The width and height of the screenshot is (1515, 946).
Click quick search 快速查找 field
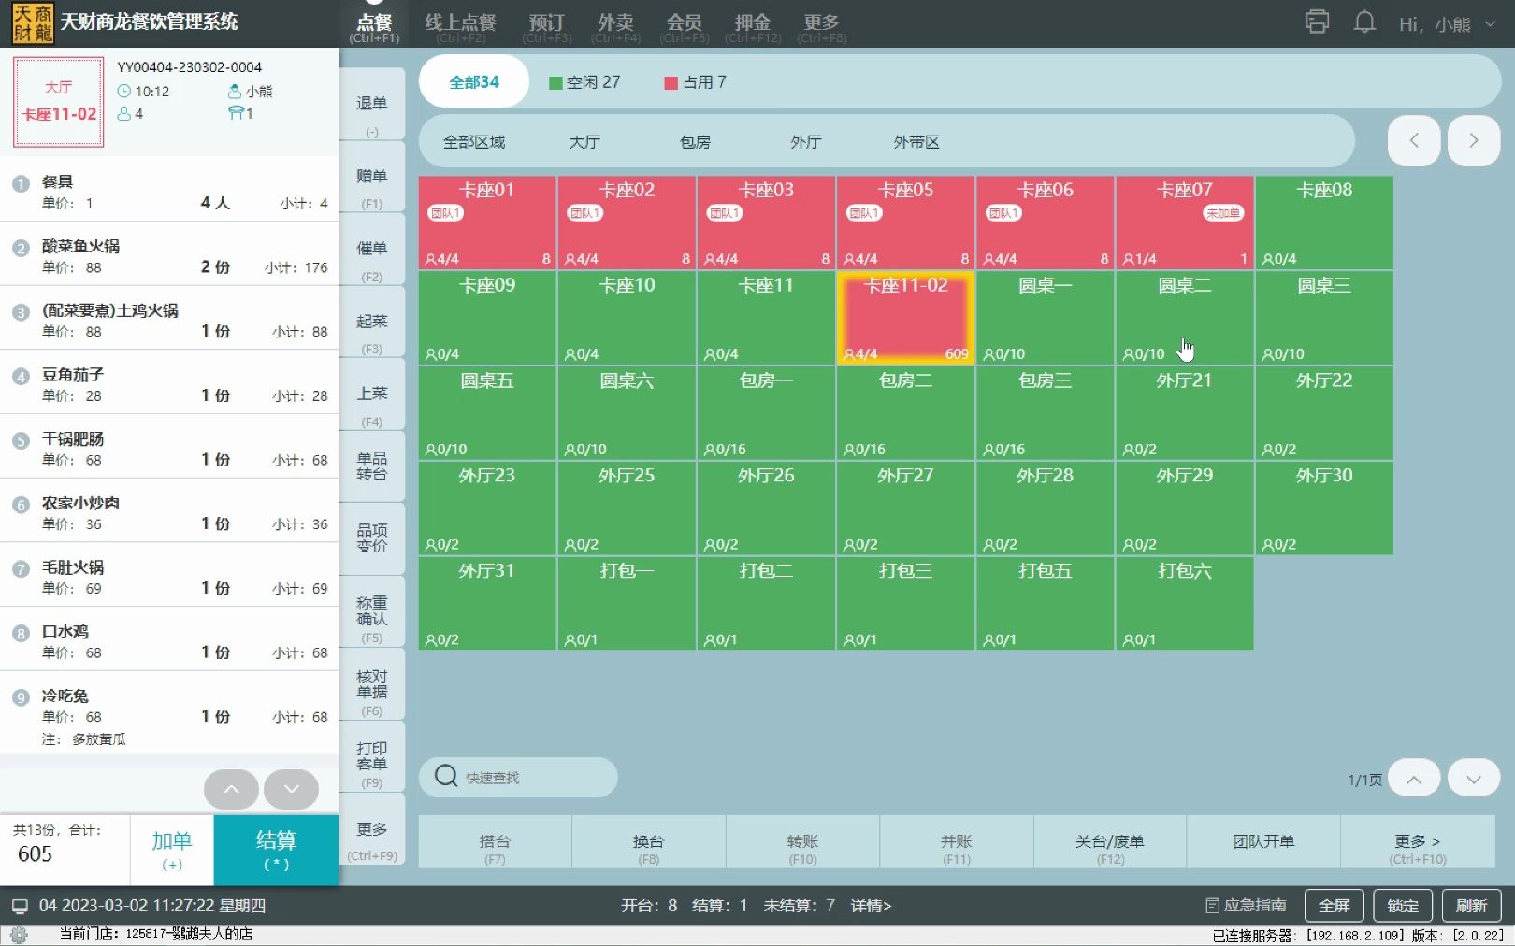[x=519, y=777]
